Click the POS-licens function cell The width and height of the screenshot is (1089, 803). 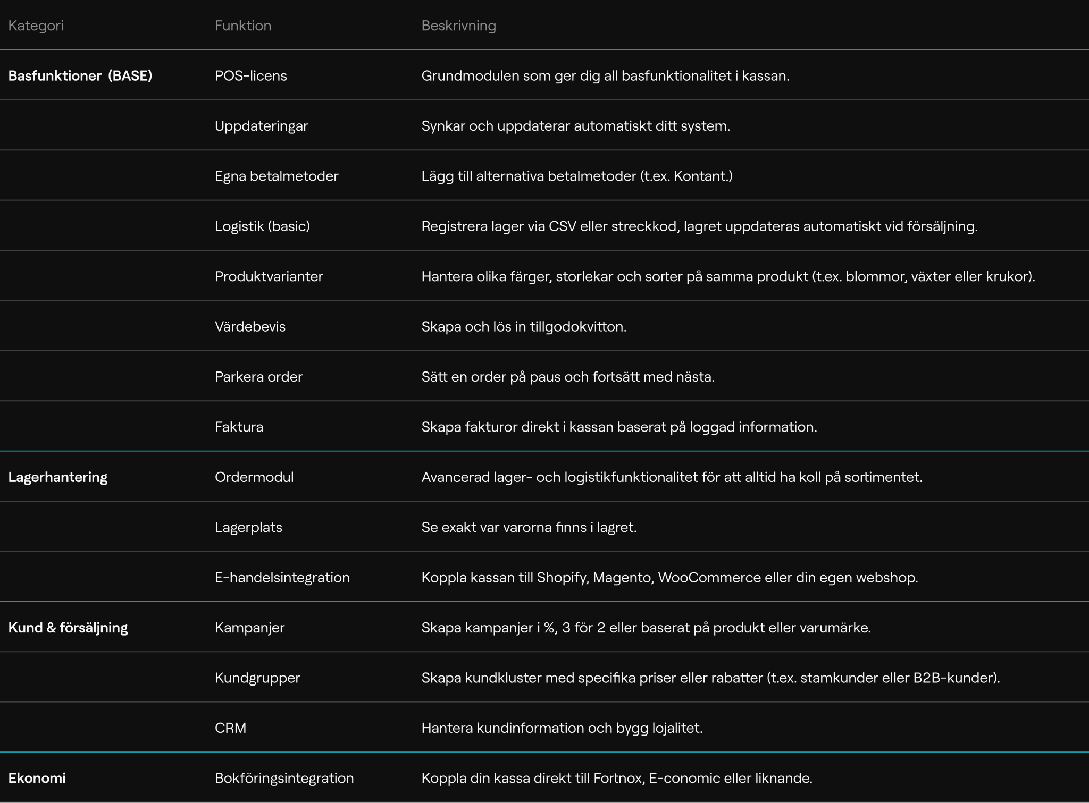pos(250,75)
